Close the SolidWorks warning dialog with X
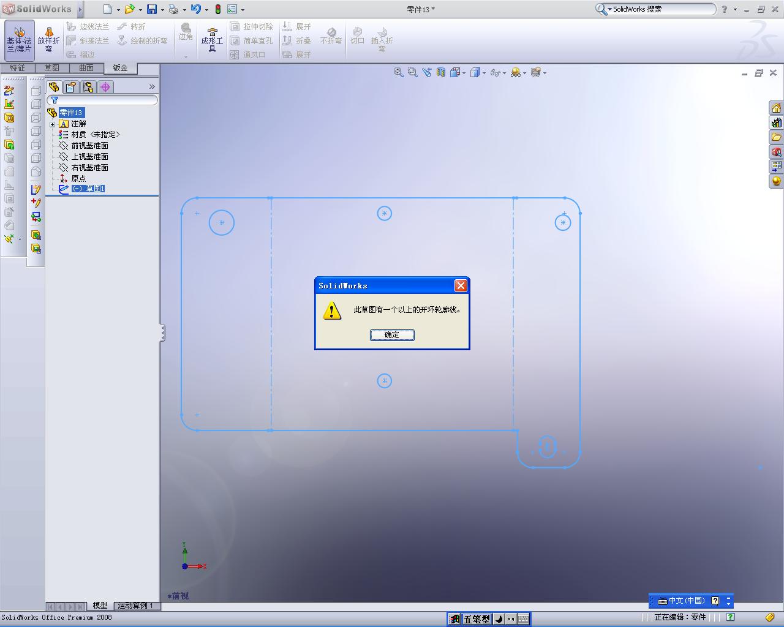 click(461, 285)
